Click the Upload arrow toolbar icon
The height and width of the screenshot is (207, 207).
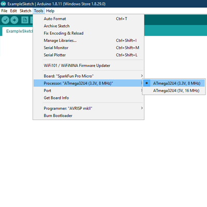tap(14, 20)
